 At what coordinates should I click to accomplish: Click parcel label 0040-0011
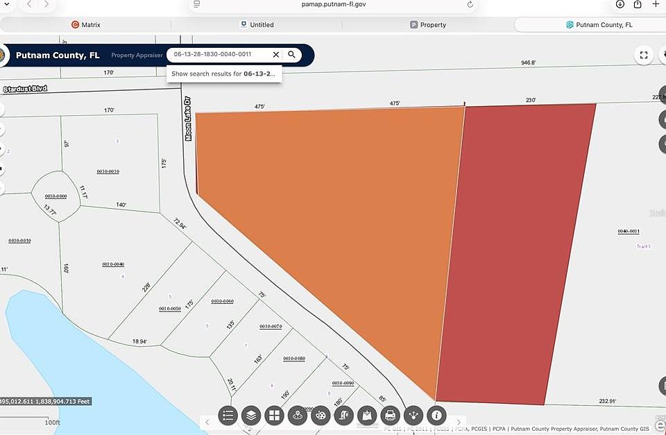629,231
